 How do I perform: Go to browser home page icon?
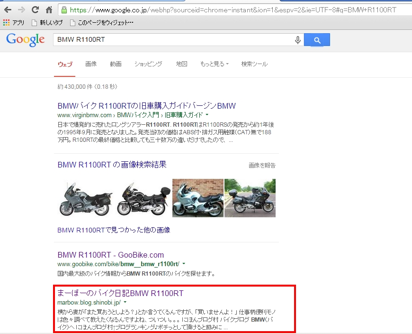point(49,10)
